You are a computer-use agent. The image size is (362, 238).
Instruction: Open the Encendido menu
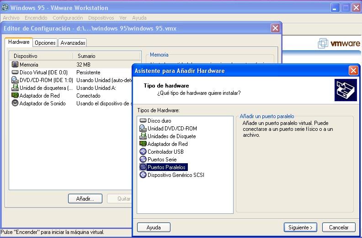(36, 18)
